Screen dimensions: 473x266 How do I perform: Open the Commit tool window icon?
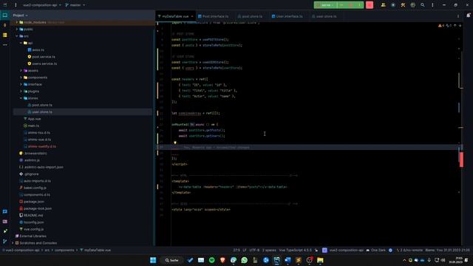point(5,25)
